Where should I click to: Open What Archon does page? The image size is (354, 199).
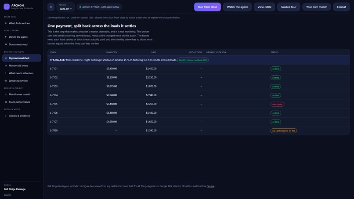(x=22, y=23)
